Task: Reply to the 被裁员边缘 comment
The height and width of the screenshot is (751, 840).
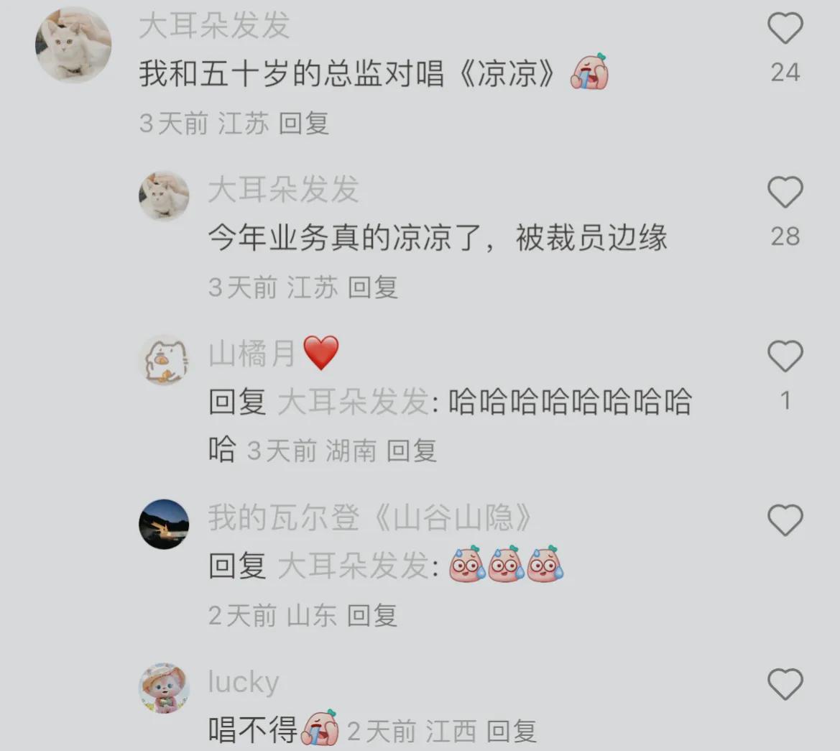Action: (x=373, y=287)
